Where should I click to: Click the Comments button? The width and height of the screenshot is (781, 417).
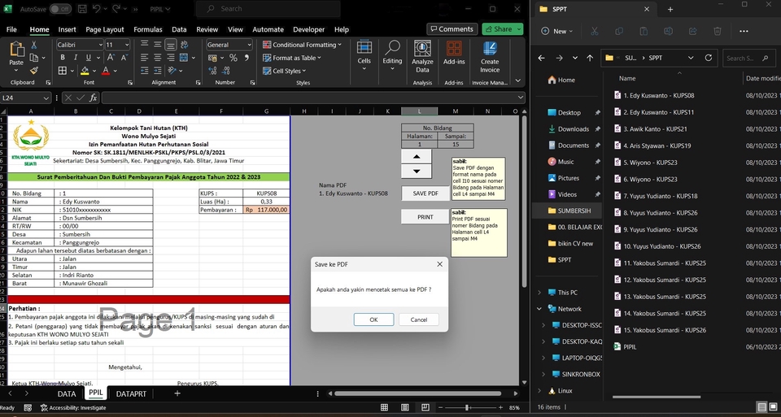pyautogui.click(x=452, y=29)
